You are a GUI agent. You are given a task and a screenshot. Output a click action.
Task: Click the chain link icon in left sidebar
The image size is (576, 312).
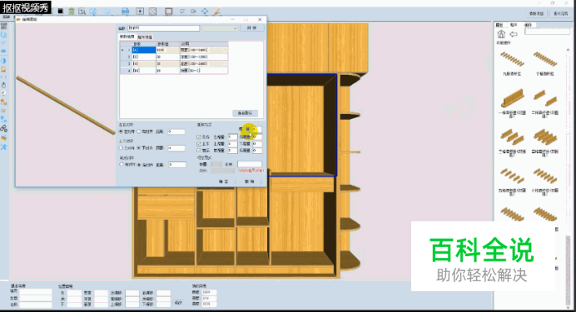click(x=3, y=128)
